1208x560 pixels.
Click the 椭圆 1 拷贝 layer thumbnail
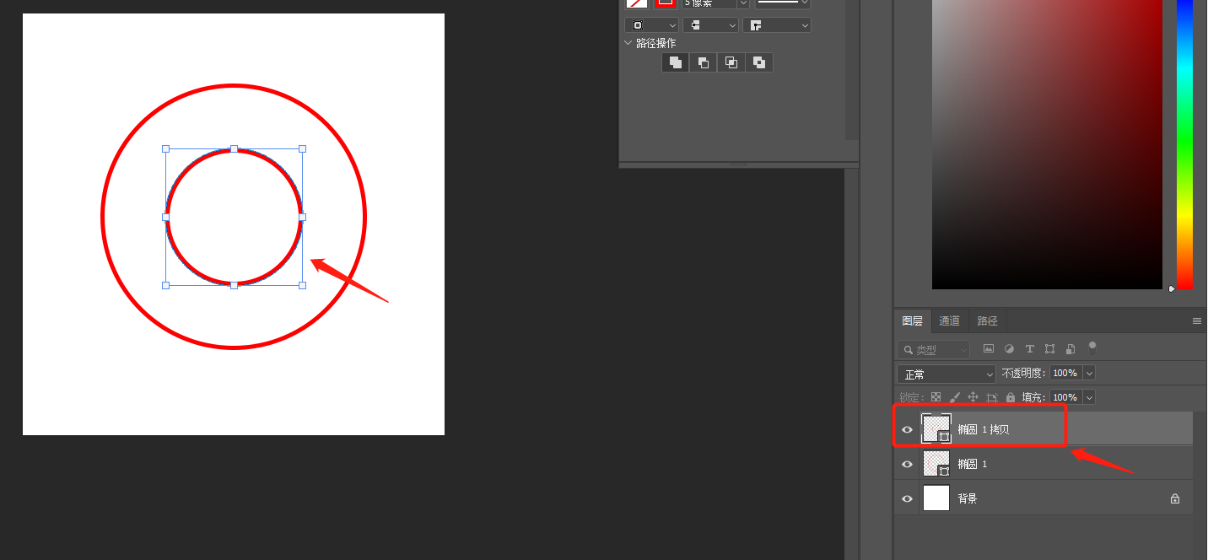pyautogui.click(x=936, y=429)
